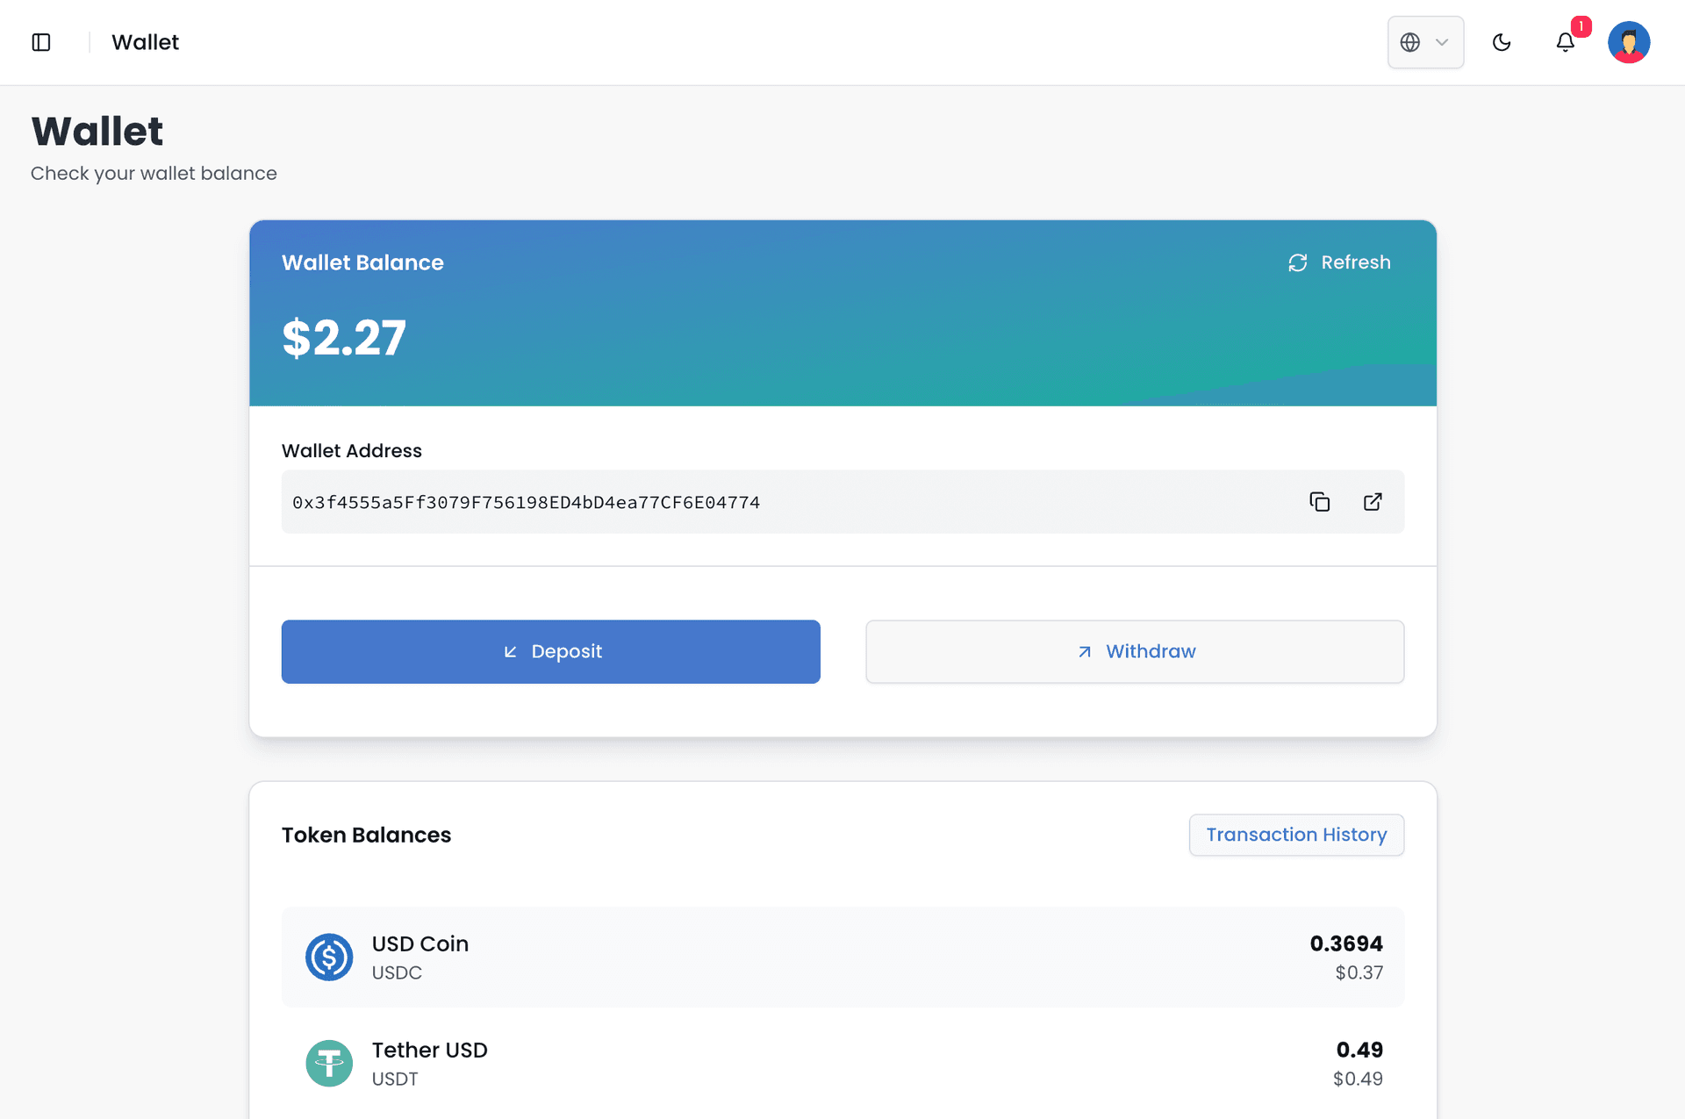The width and height of the screenshot is (1685, 1119).
Task: Open Transaction History
Action: pyautogui.click(x=1296, y=835)
